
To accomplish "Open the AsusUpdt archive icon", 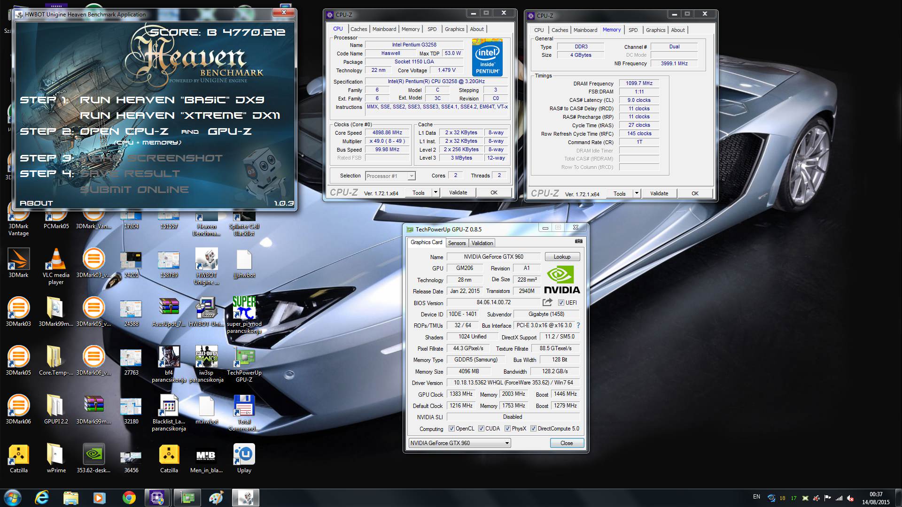I will tap(169, 312).
